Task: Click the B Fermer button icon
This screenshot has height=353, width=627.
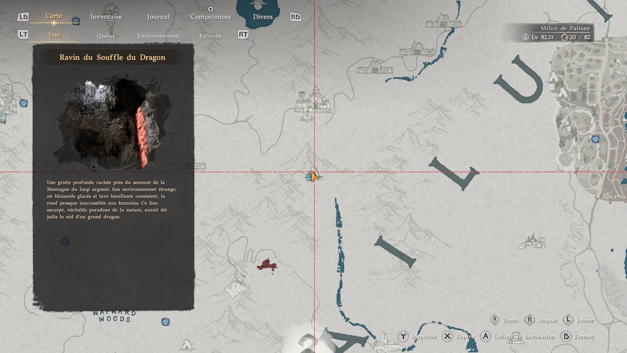Action: point(566,336)
